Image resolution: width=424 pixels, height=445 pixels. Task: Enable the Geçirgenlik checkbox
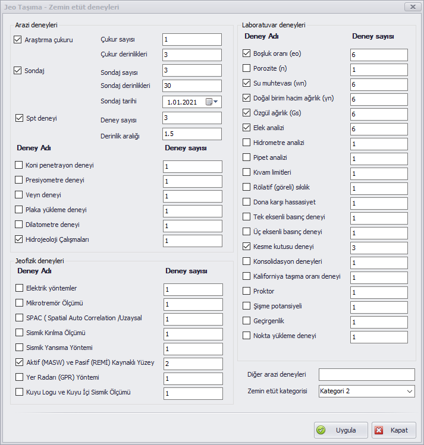247,320
